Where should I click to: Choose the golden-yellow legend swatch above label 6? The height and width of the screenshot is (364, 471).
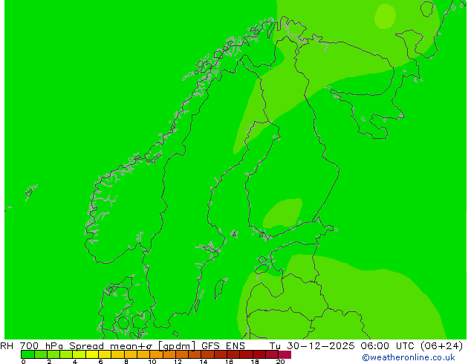(x=105, y=354)
